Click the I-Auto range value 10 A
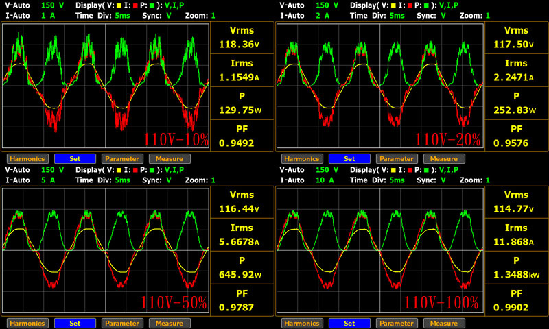The height and width of the screenshot is (329, 549). (325, 180)
